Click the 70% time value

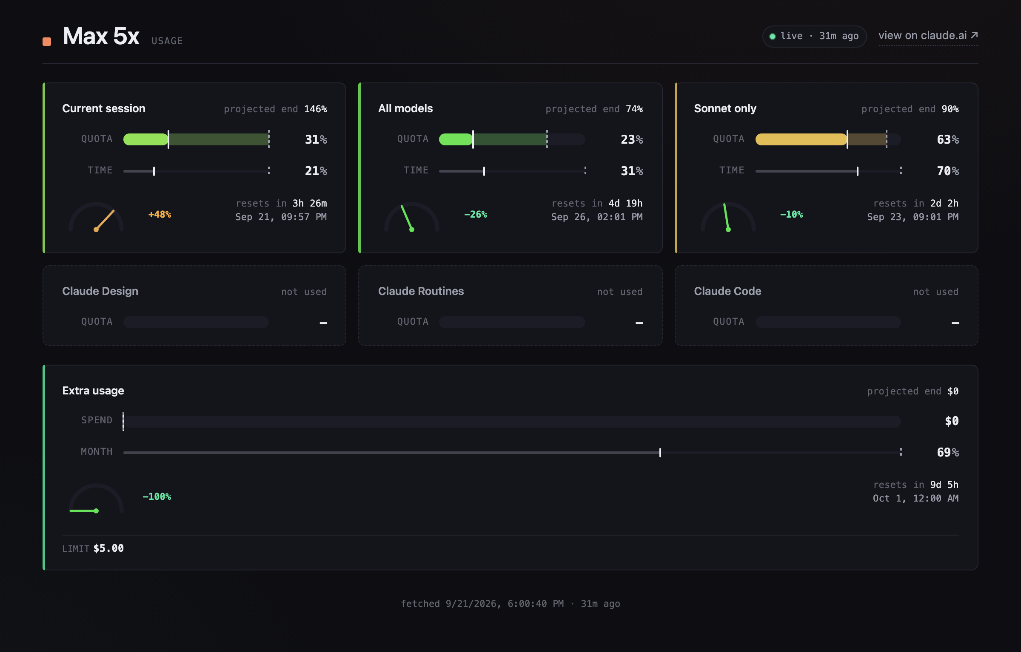point(948,171)
